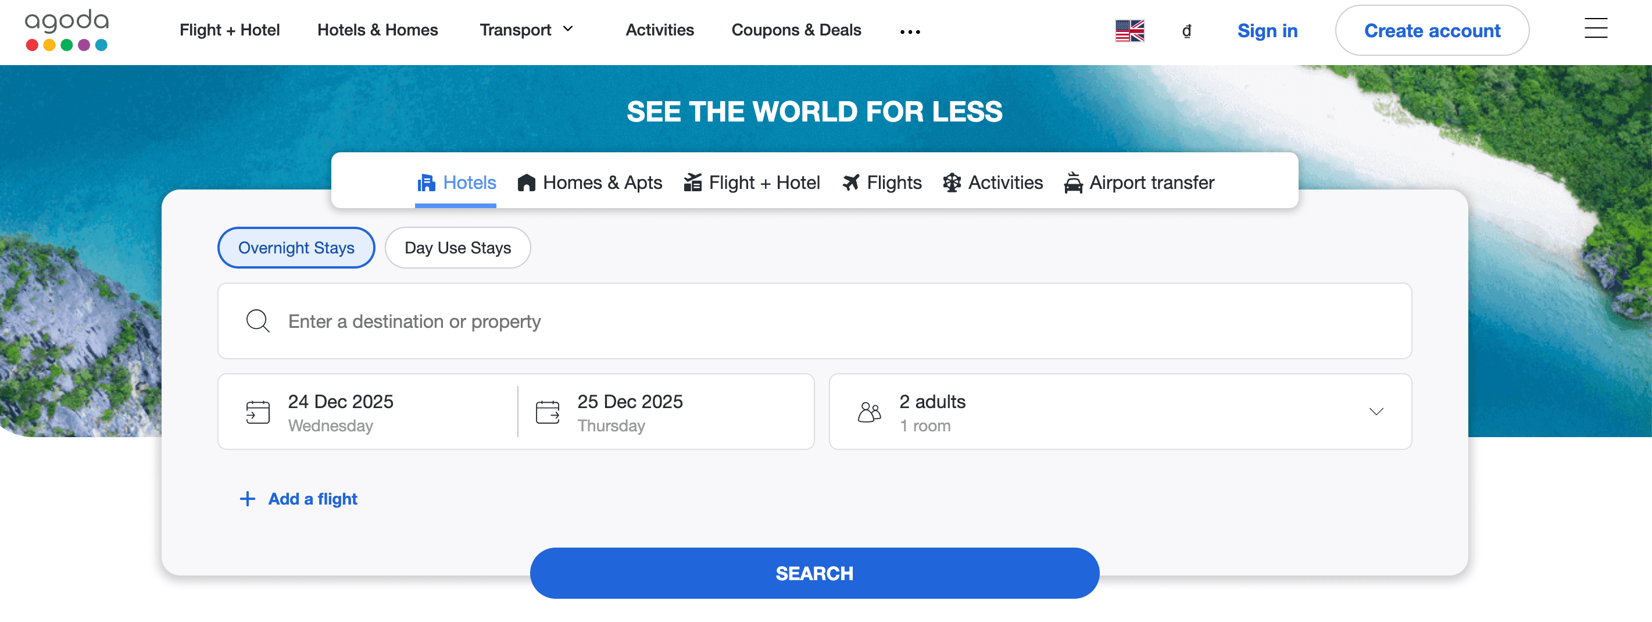This screenshot has height=622, width=1652.
Task: Switch to Day Use Stays
Action: point(457,248)
